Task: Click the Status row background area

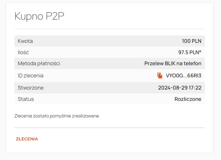Action: 110,99
